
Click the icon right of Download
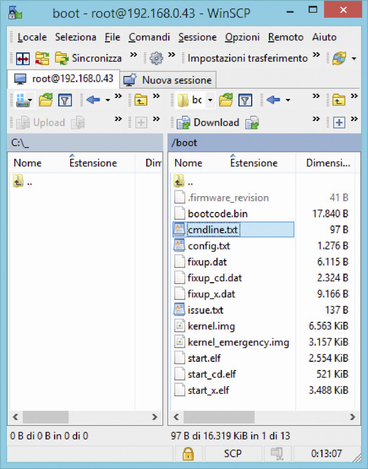coord(252,123)
